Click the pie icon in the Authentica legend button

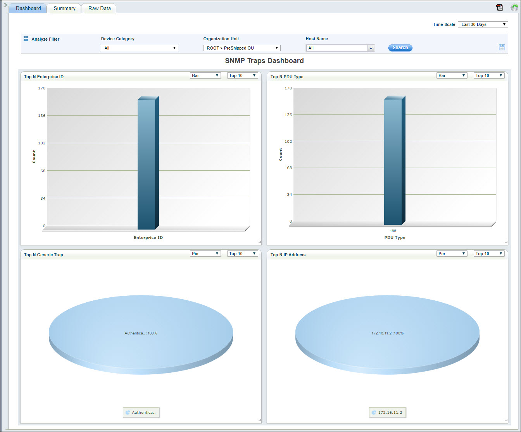tap(128, 412)
